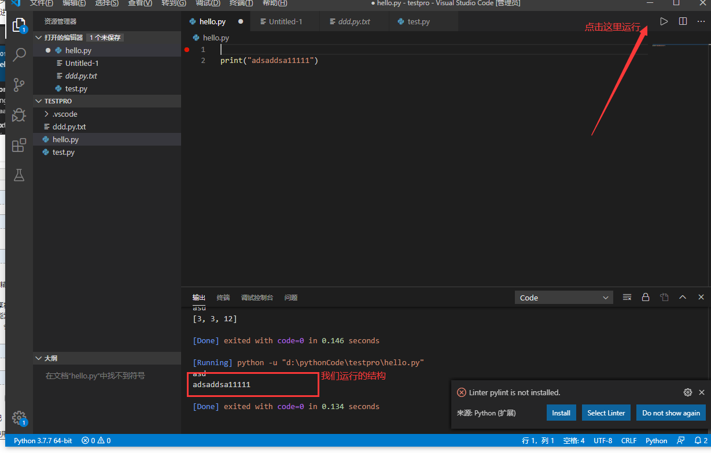Image resolution: width=711 pixels, height=453 pixels.
Task: Click Do not show again button
Action: click(671, 413)
